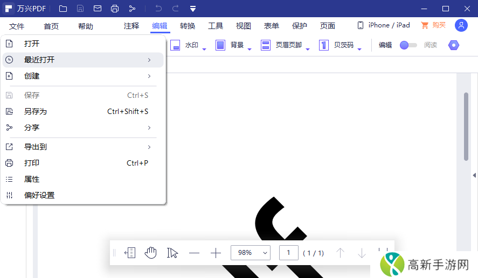This screenshot has height=278, width=478.
Task: Click the printer icon in title bar
Action: click(115, 9)
